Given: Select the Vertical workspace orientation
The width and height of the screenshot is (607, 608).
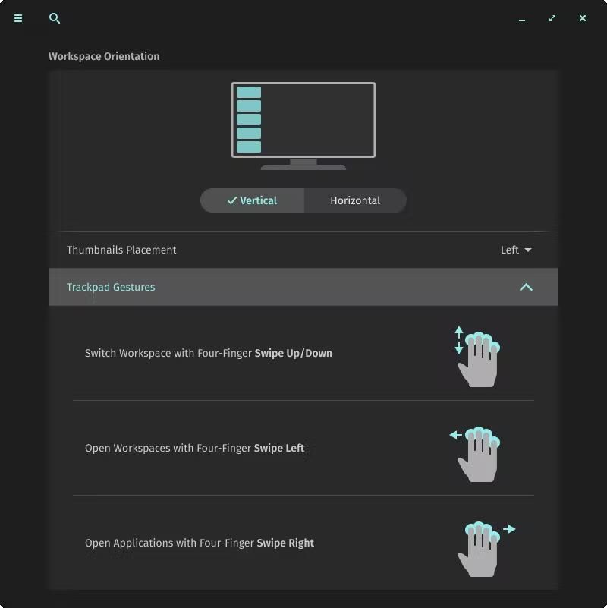Looking at the screenshot, I should 253,200.
